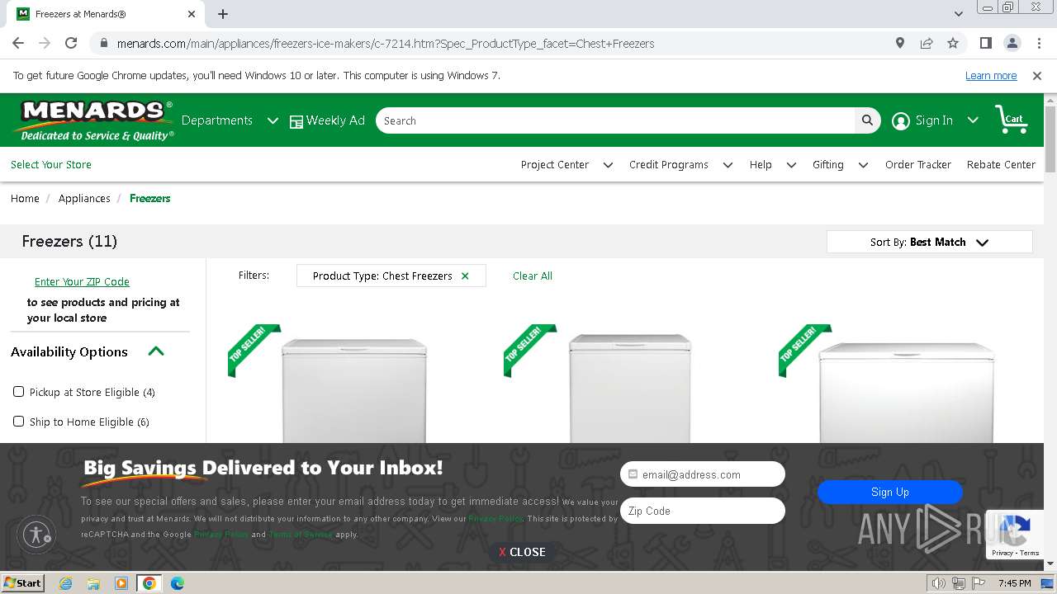
Task: Click the Zip Code field
Action: (703, 511)
